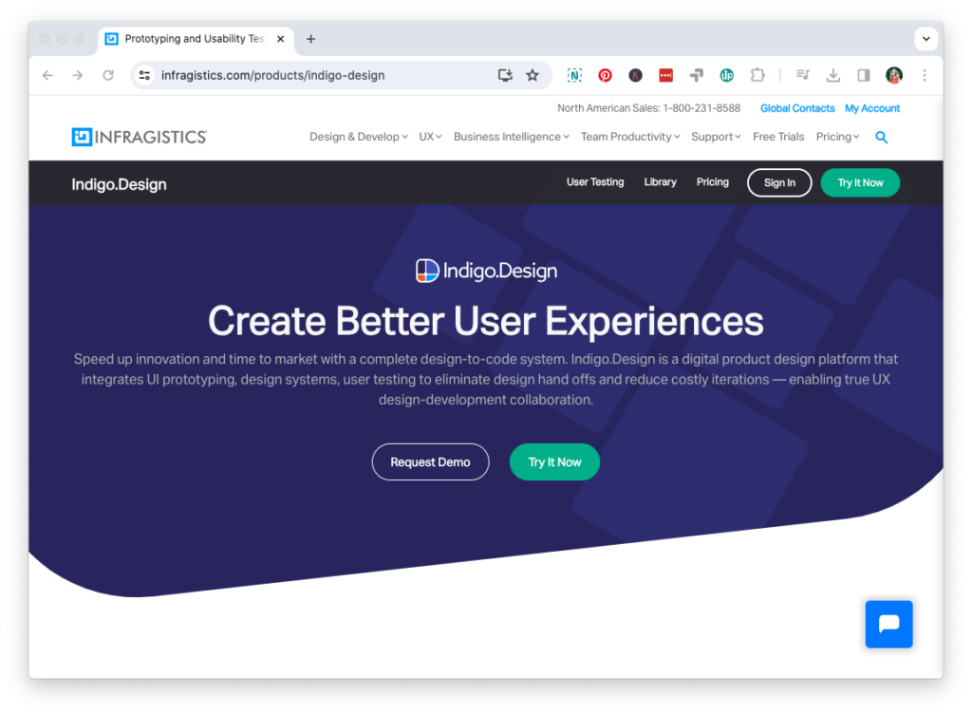Click the Request Demo button
The width and height of the screenshot is (972, 714).
pos(430,461)
